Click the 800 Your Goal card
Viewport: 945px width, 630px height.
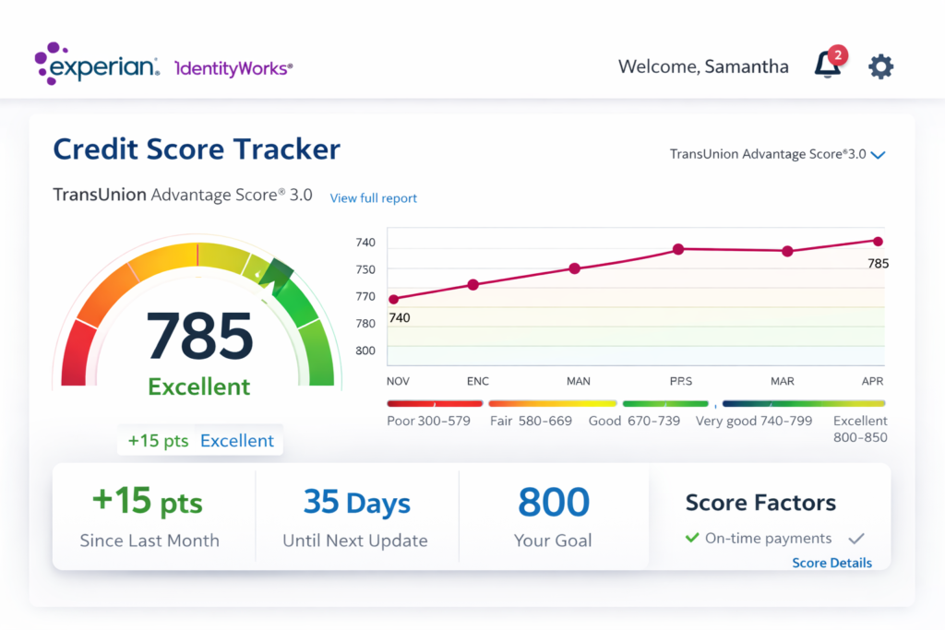(x=554, y=517)
